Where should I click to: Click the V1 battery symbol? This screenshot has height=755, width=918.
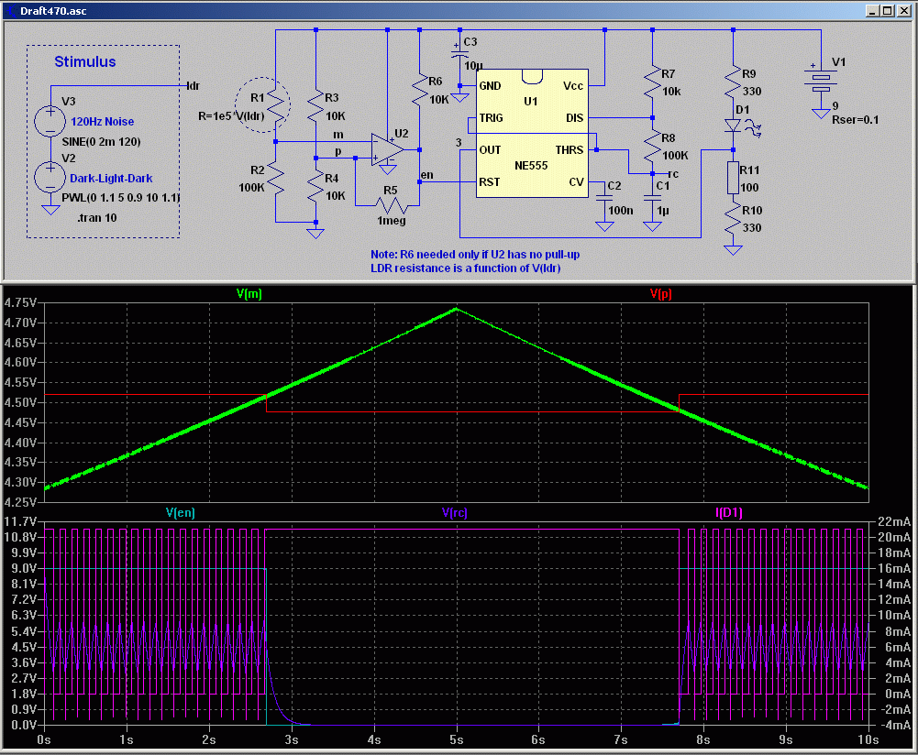click(x=821, y=82)
